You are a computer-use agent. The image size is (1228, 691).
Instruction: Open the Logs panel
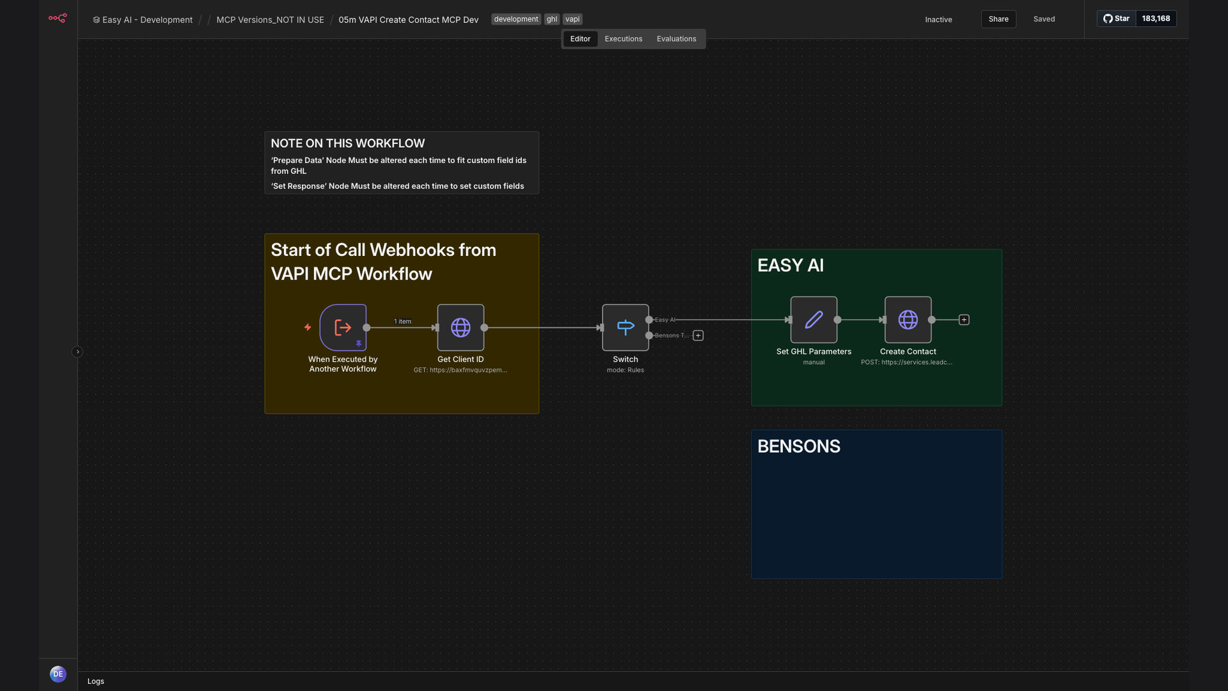[x=96, y=681]
